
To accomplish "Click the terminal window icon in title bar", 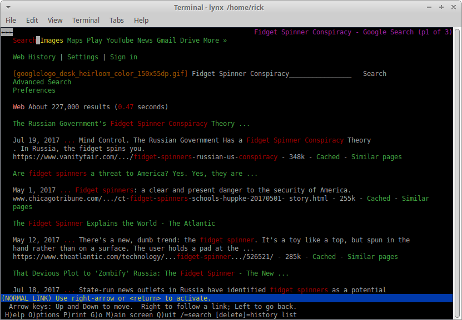I will click(8, 7).
